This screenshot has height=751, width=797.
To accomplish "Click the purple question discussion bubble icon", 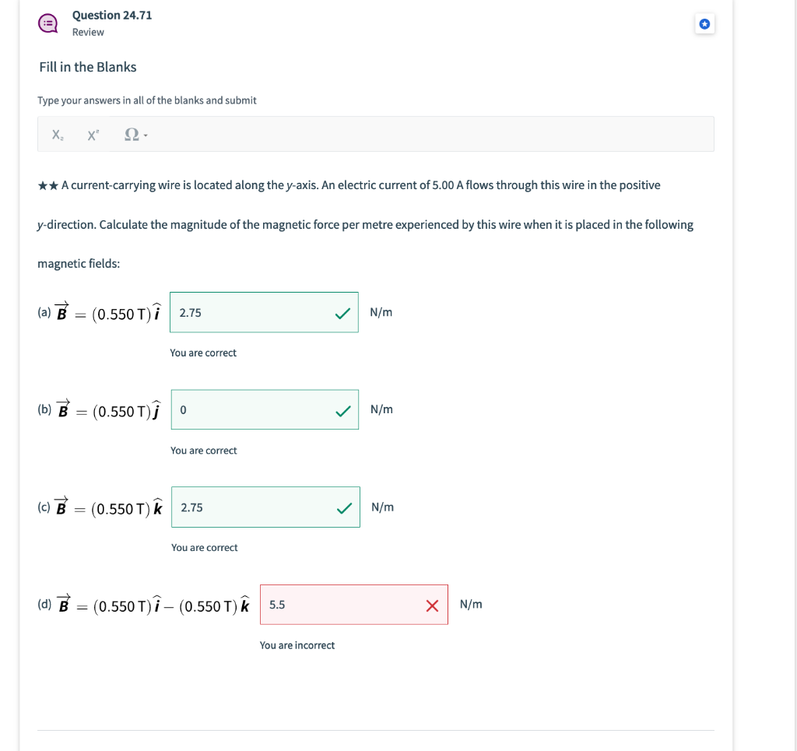I will click(48, 23).
